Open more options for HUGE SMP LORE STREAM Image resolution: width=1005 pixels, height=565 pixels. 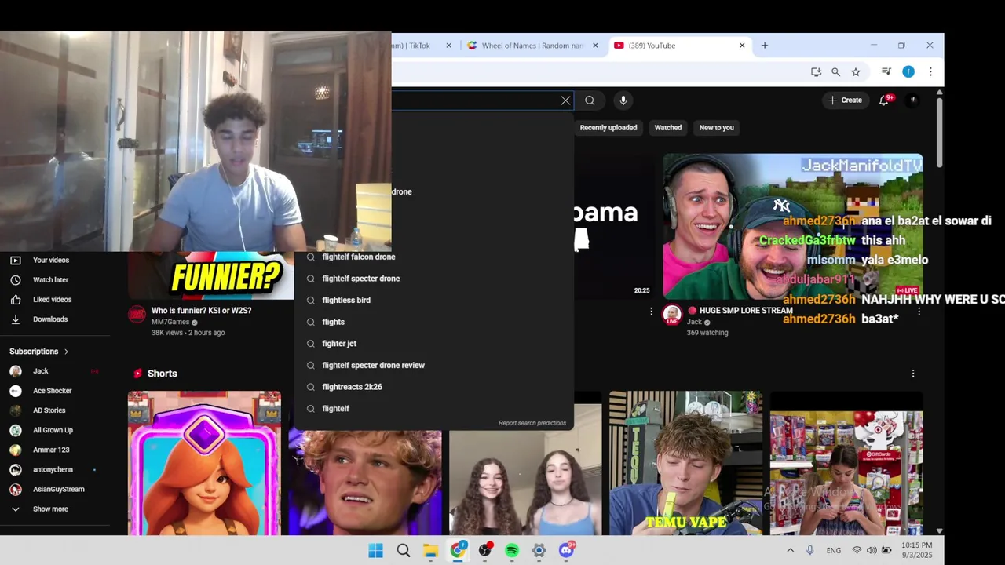(919, 312)
